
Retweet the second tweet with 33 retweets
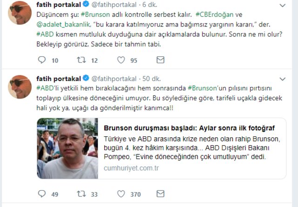coord(81,194)
